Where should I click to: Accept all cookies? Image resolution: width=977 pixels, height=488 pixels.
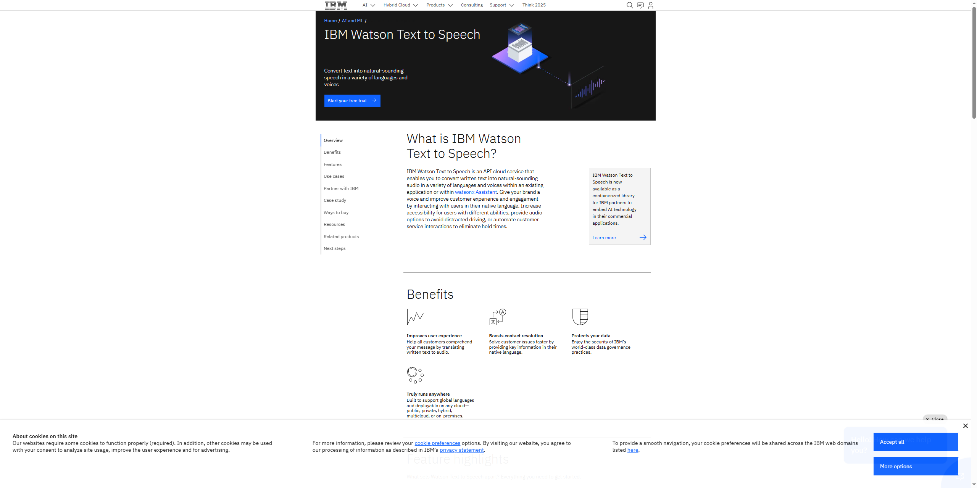(x=916, y=441)
